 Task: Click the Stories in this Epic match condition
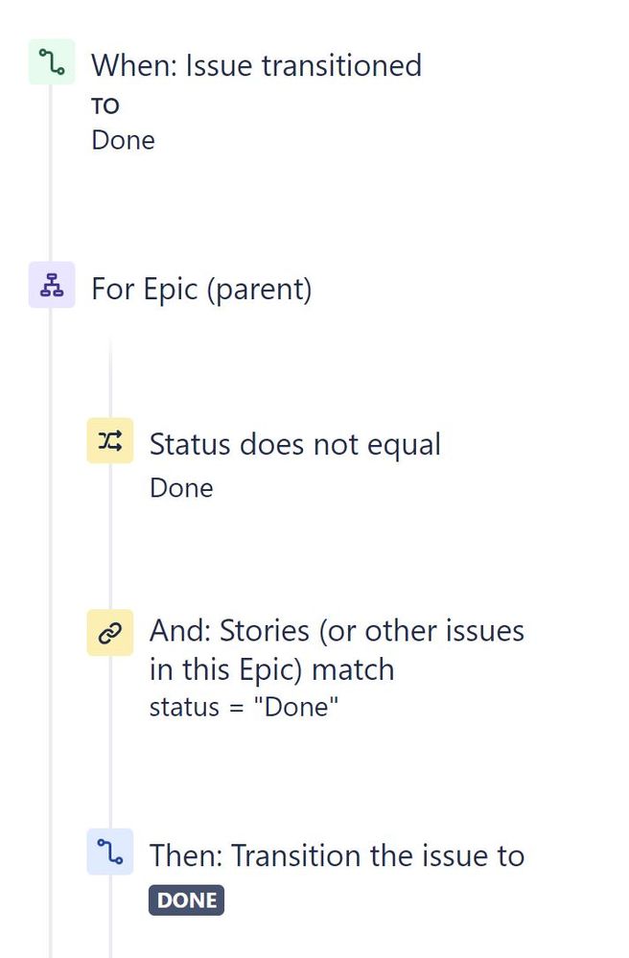point(336,649)
